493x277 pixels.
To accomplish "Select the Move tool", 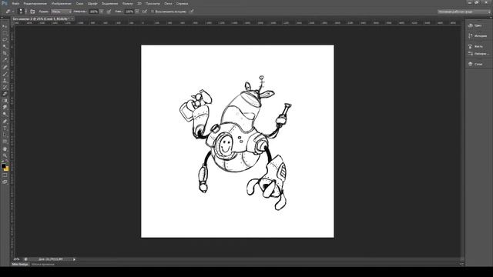I will 5,26.
